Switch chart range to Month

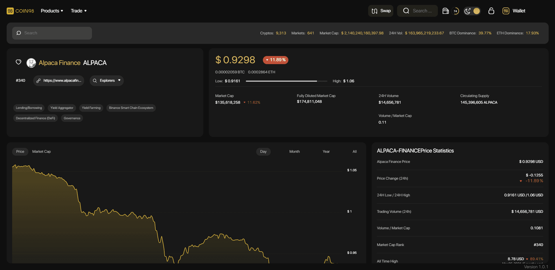click(294, 152)
